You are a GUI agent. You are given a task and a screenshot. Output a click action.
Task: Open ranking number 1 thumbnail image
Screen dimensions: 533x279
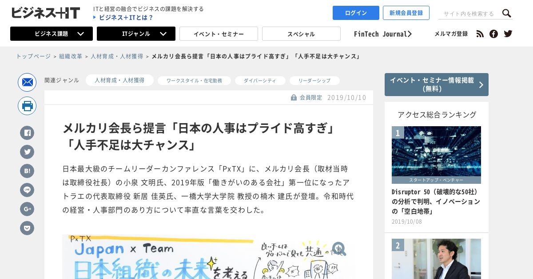[x=436, y=151]
